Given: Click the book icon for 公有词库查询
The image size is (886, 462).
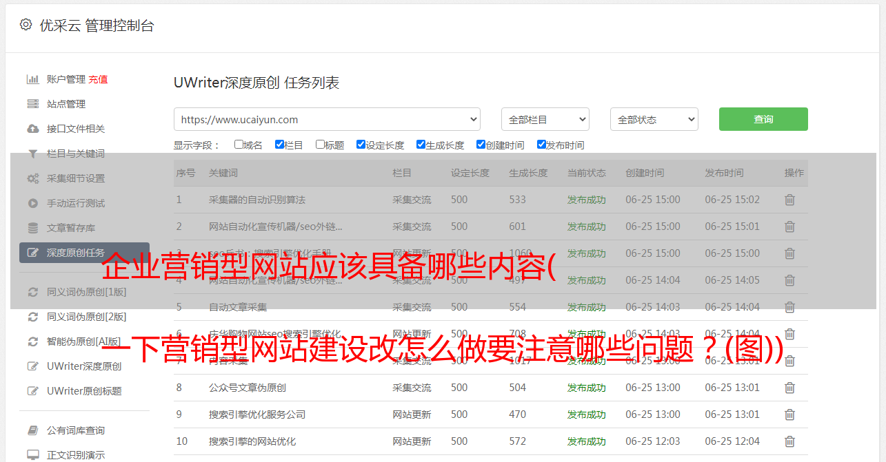Looking at the screenshot, I should [32, 430].
